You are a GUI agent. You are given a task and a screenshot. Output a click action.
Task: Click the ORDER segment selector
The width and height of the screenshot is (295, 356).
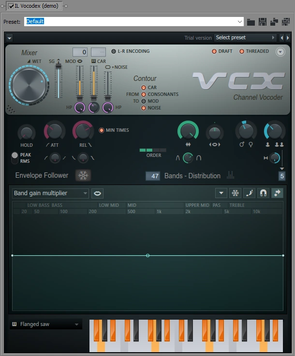point(153,150)
